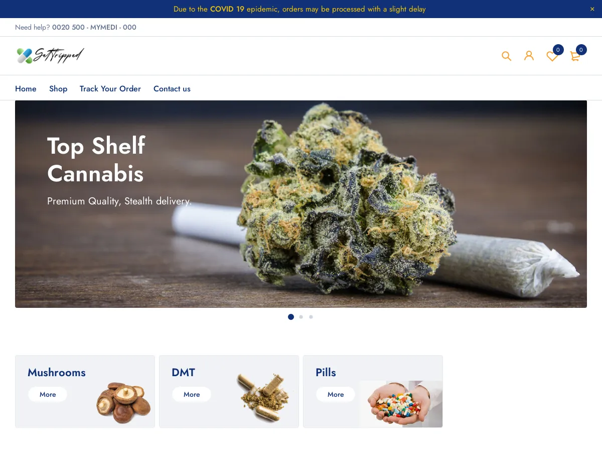Screen dimensions: 602x452
Task: Go to the Home menu item
Action: [26, 88]
